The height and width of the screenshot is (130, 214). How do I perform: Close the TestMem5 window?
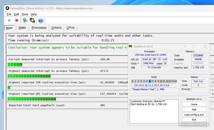pyautogui.click(x=205, y=46)
